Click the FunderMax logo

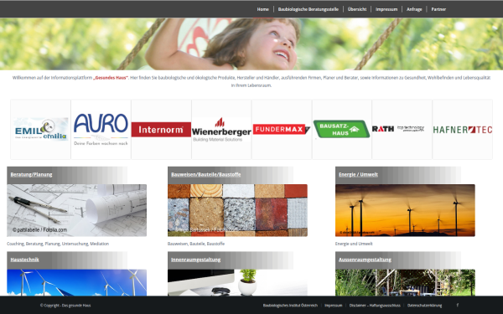(x=282, y=130)
